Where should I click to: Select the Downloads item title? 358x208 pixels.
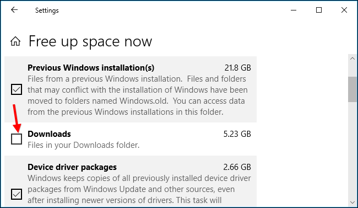point(49,134)
